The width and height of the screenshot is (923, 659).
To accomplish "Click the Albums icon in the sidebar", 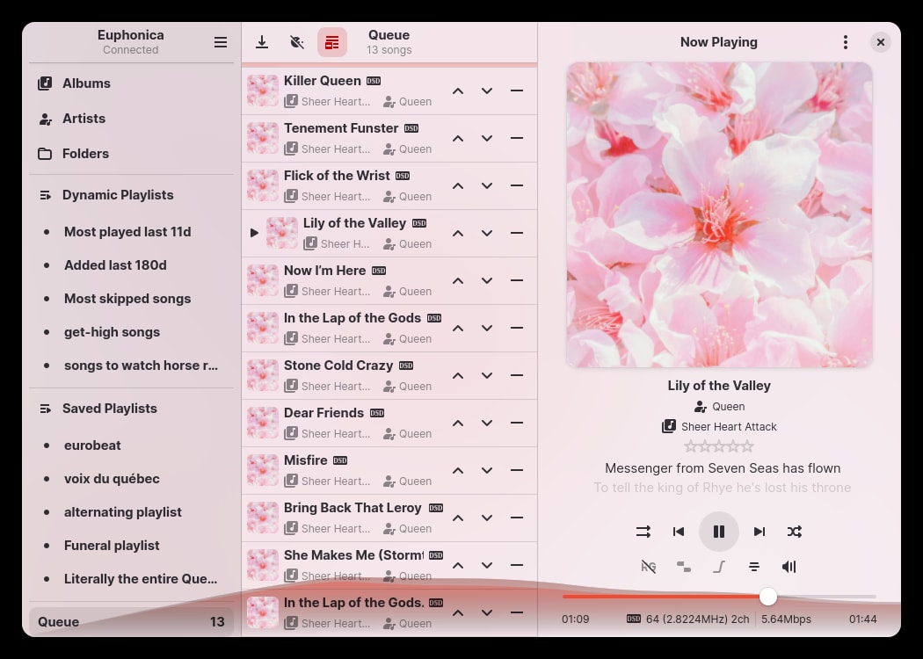I will click(46, 83).
